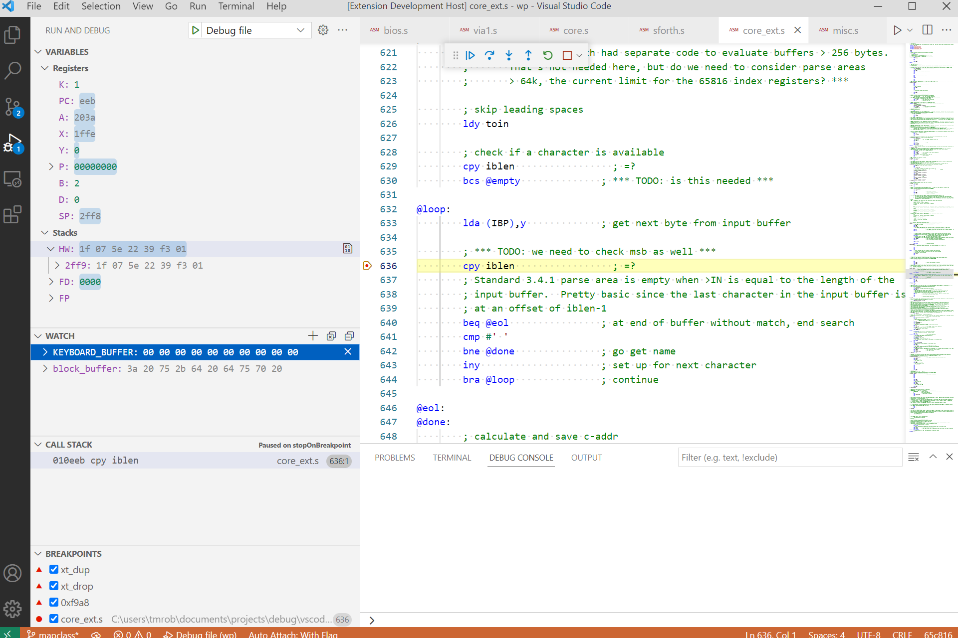Expand the FD stack entry
Screen dimensions: 958x638
pyautogui.click(x=51, y=282)
